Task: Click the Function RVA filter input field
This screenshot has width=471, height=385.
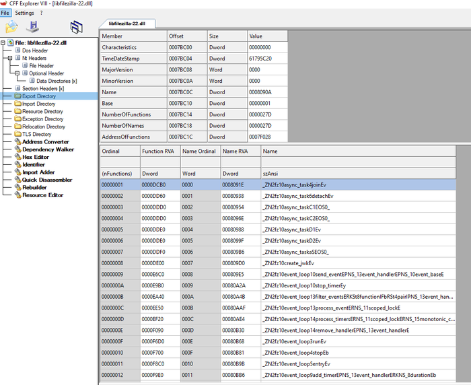Action: coord(160,162)
